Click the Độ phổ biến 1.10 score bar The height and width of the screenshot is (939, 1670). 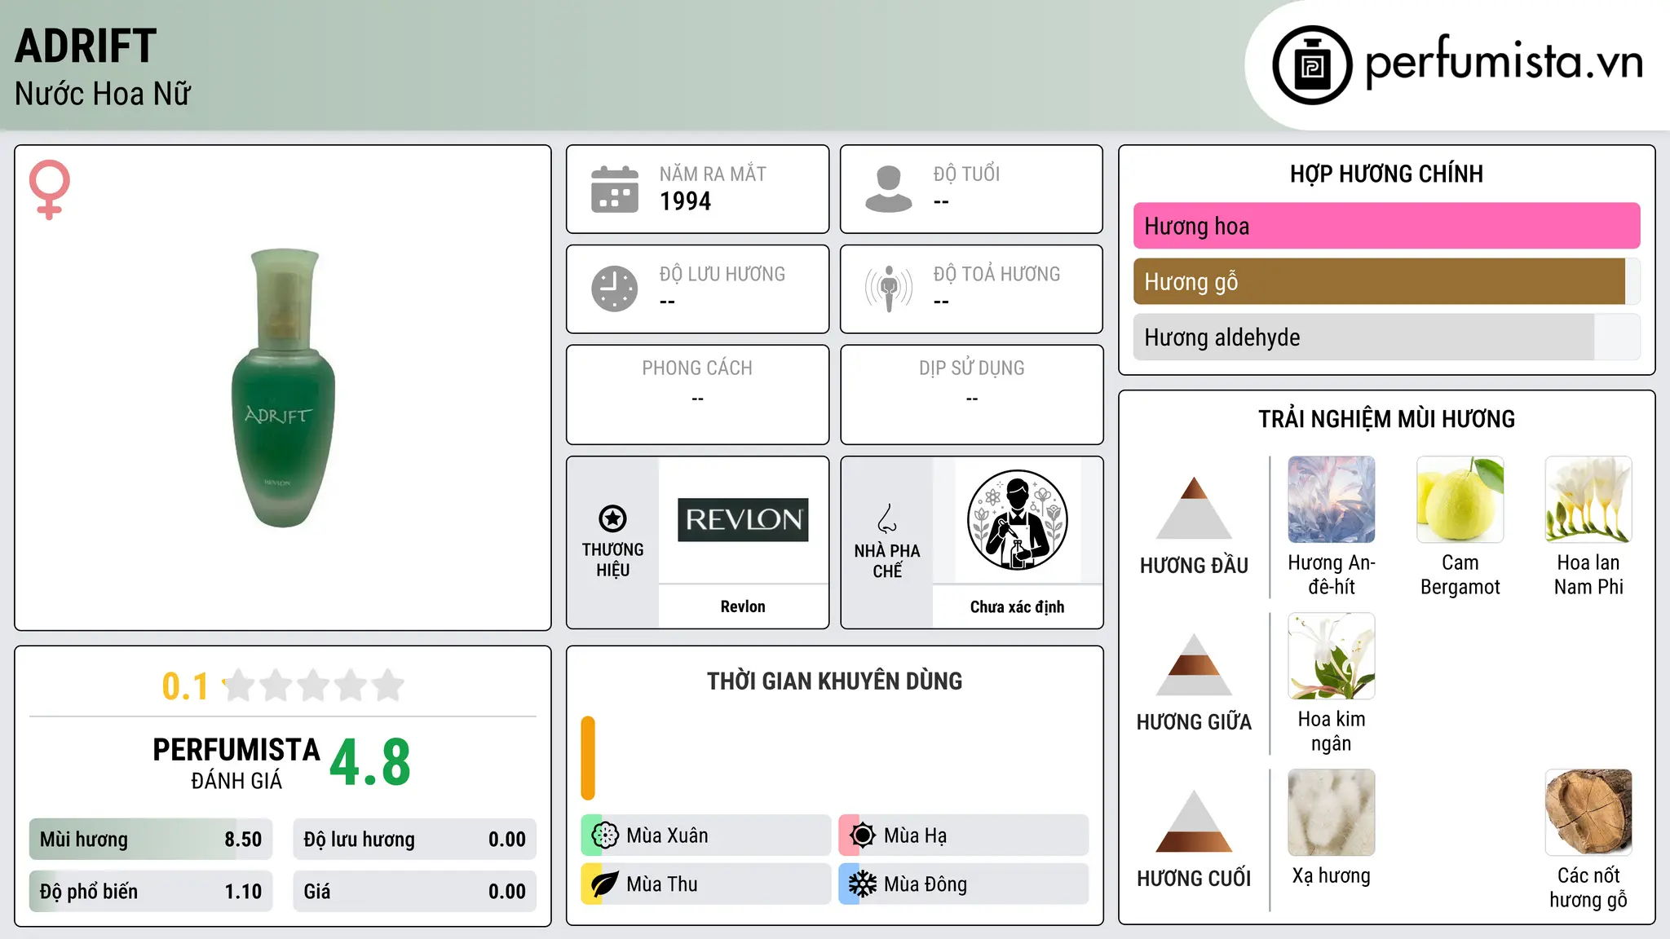click(x=151, y=892)
